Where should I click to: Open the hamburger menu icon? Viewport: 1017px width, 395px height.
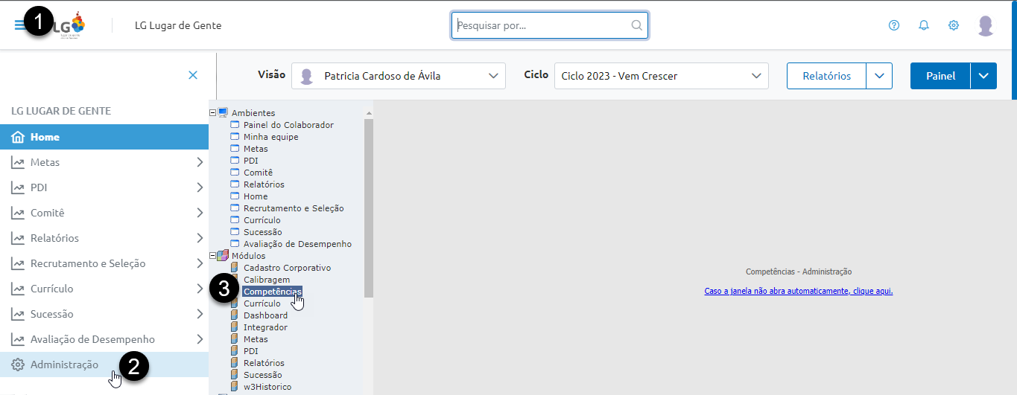(20, 25)
